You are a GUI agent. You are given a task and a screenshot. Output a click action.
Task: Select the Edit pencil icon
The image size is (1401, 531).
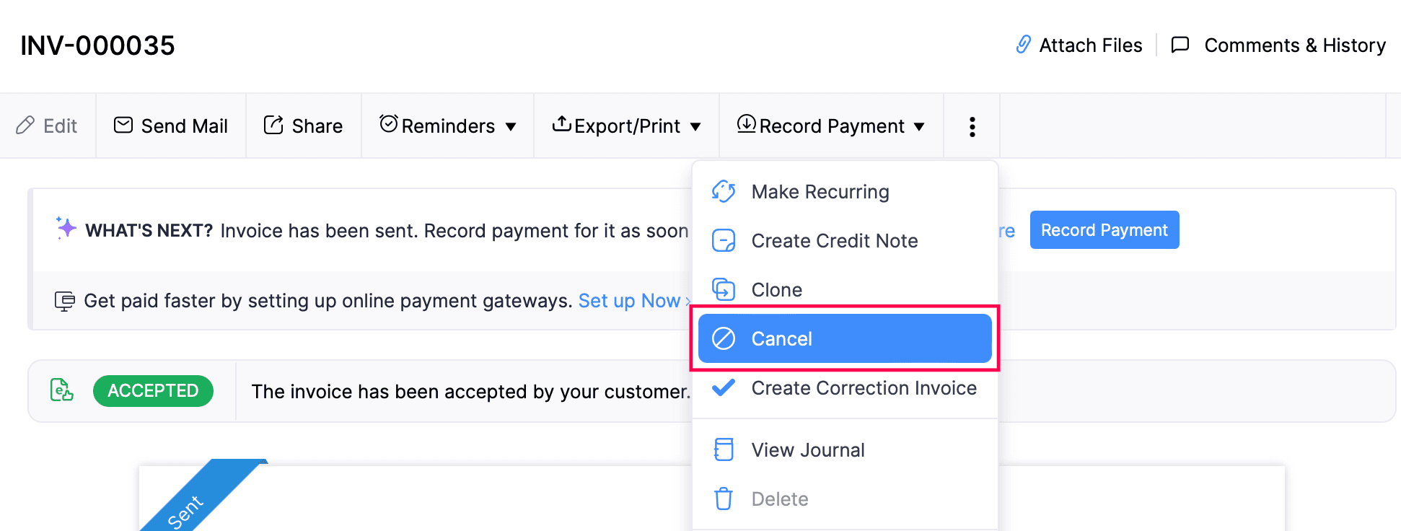(x=27, y=126)
